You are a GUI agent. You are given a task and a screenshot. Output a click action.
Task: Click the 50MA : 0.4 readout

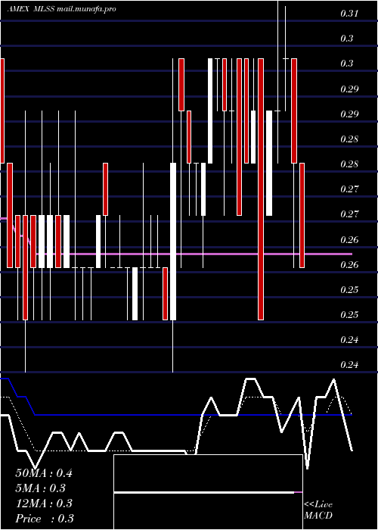[x=44, y=473]
